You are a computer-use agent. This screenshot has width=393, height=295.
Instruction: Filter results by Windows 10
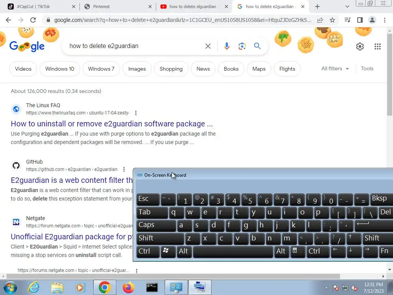click(59, 69)
